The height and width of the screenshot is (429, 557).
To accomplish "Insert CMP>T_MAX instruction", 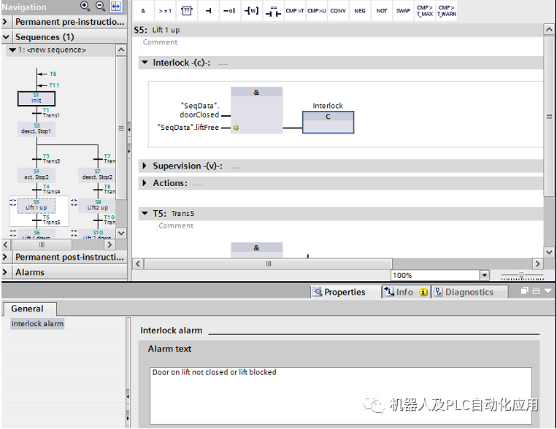I will pyautogui.click(x=425, y=11).
